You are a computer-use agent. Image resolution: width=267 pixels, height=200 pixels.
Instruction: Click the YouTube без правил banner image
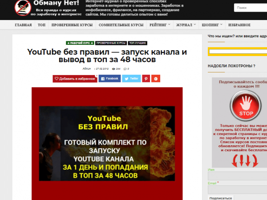tap(107, 144)
